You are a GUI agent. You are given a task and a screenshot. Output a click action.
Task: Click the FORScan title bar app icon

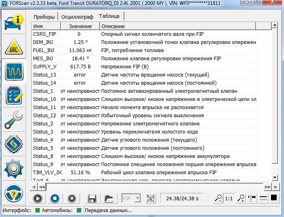coord(5,3)
